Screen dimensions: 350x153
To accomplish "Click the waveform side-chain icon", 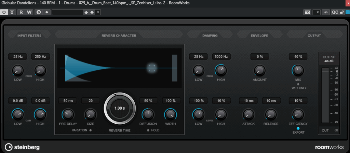I will tap(326, 12).
